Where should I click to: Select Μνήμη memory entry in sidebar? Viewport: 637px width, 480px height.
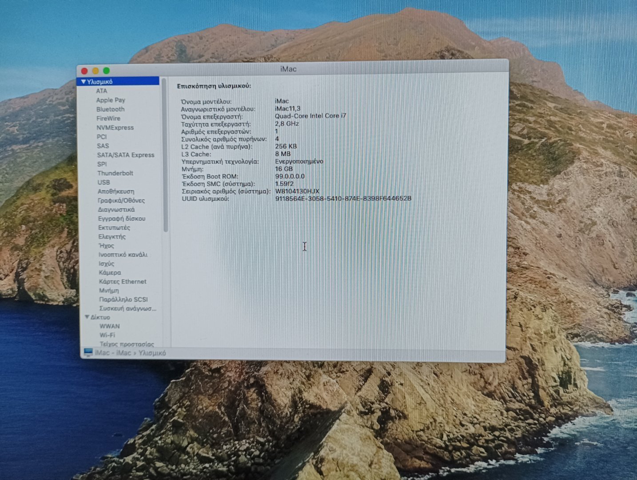pos(109,290)
